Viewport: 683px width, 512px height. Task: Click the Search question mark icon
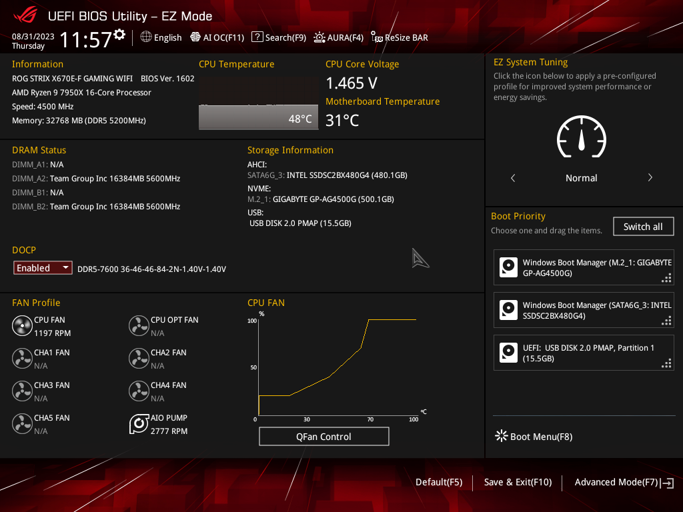coord(257,37)
